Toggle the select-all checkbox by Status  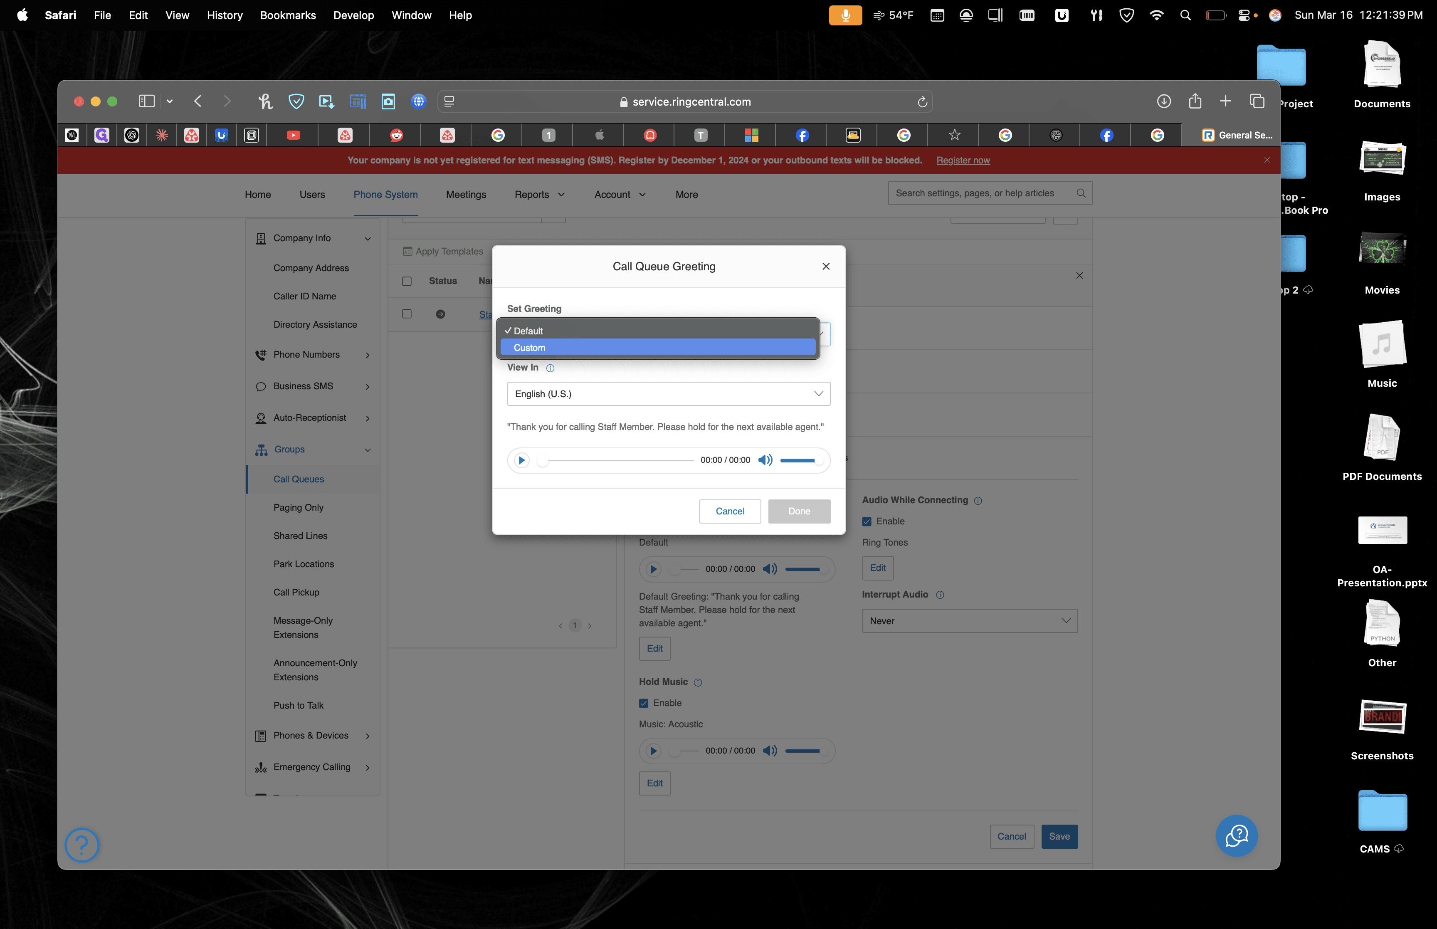click(x=407, y=281)
